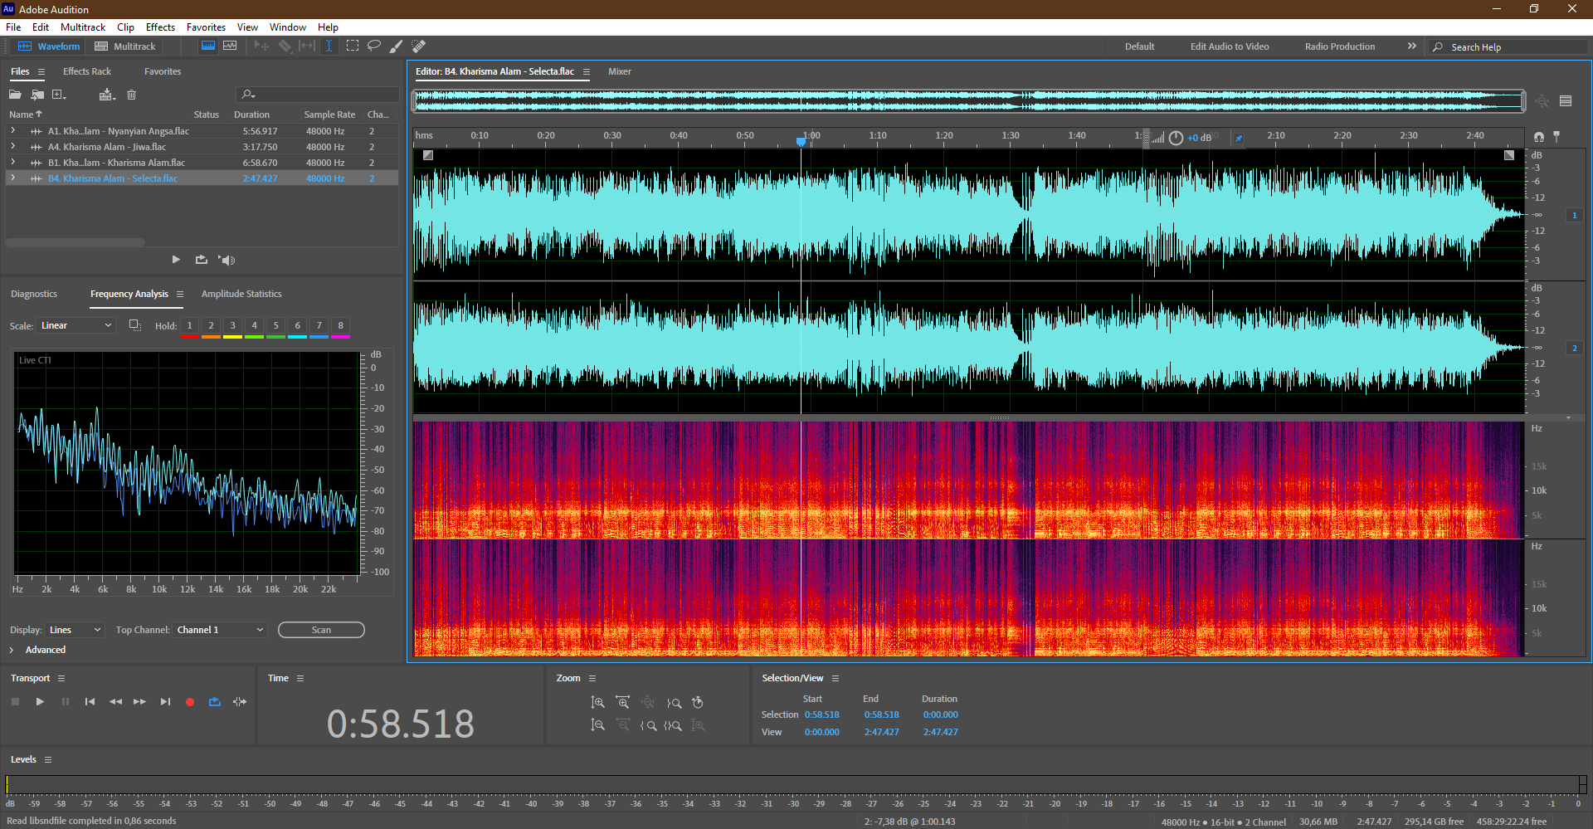This screenshot has width=1593, height=829.
Task: Click the Scan button
Action: [321, 630]
